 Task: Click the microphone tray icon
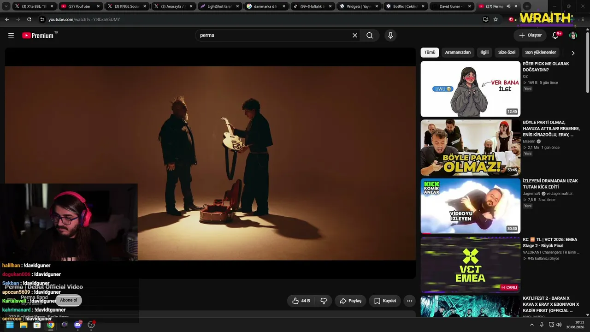542,325
